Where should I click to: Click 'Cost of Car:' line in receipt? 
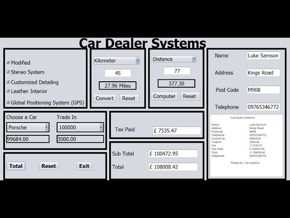coord(218,139)
